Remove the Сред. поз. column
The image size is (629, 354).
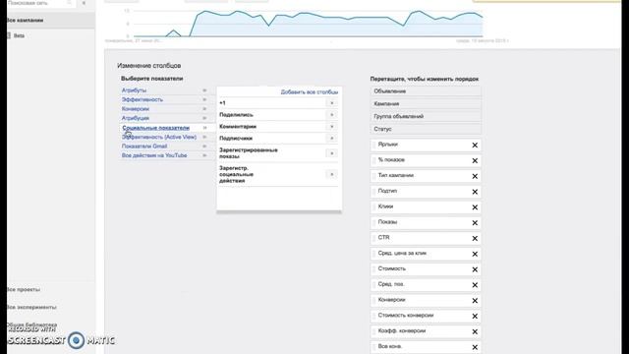tap(475, 285)
